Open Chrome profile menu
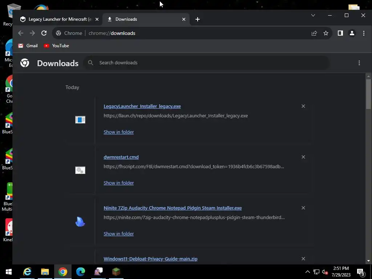 click(352, 33)
